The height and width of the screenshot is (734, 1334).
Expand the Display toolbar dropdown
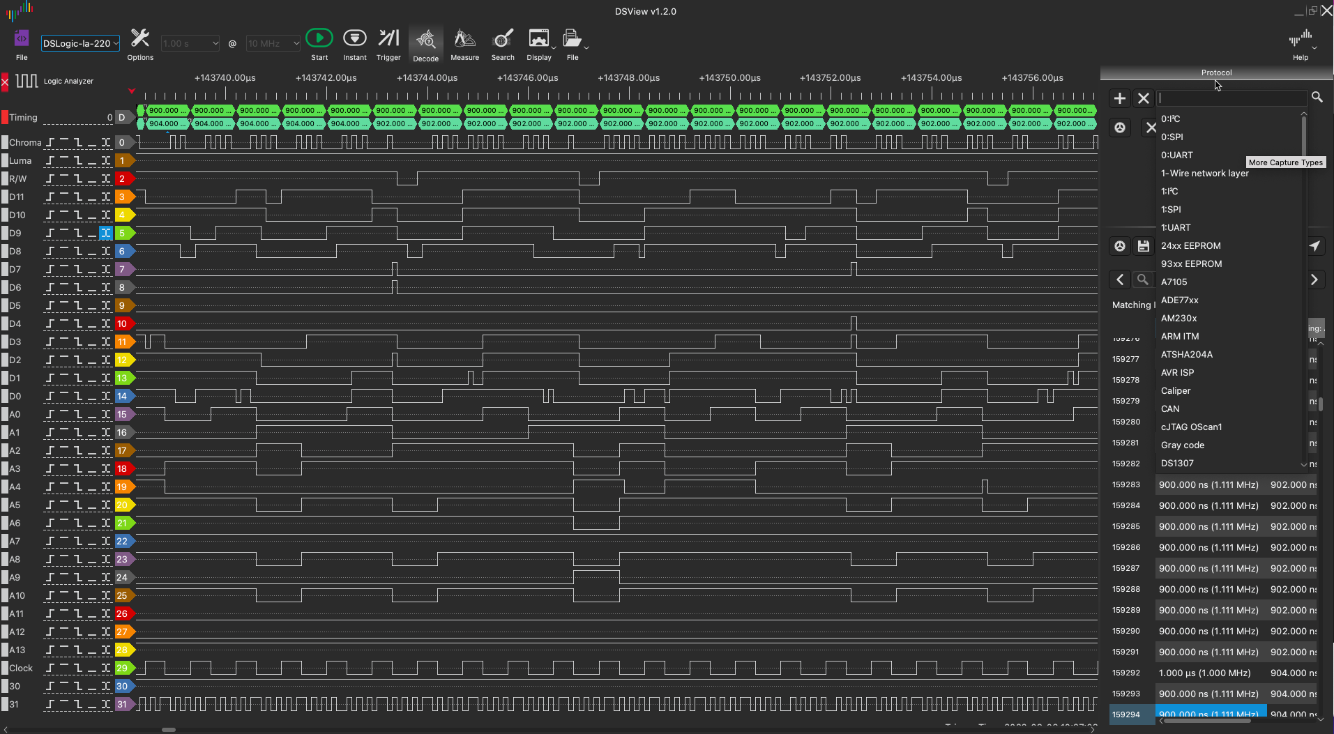click(x=554, y=47)
